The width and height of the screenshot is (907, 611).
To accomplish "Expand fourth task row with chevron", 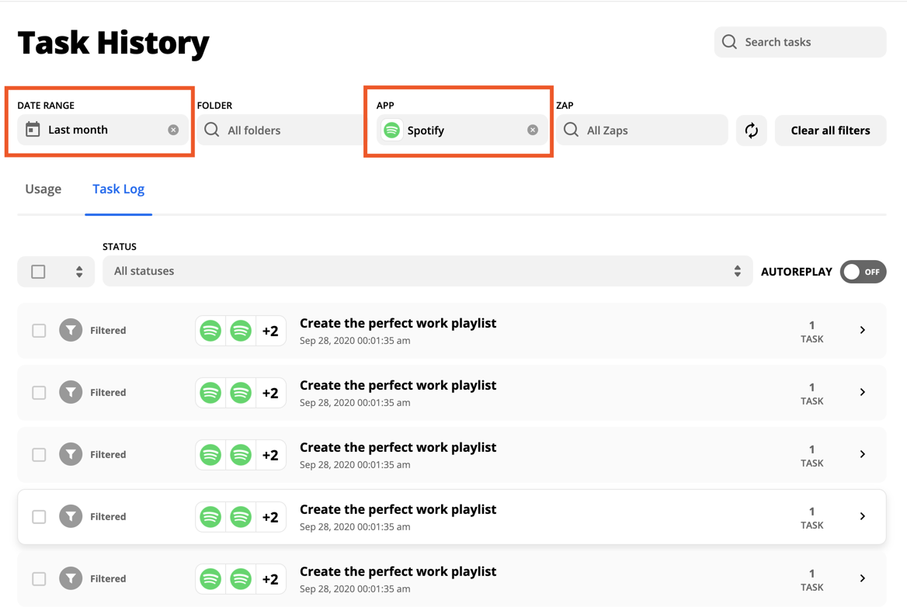I will 863,516.
